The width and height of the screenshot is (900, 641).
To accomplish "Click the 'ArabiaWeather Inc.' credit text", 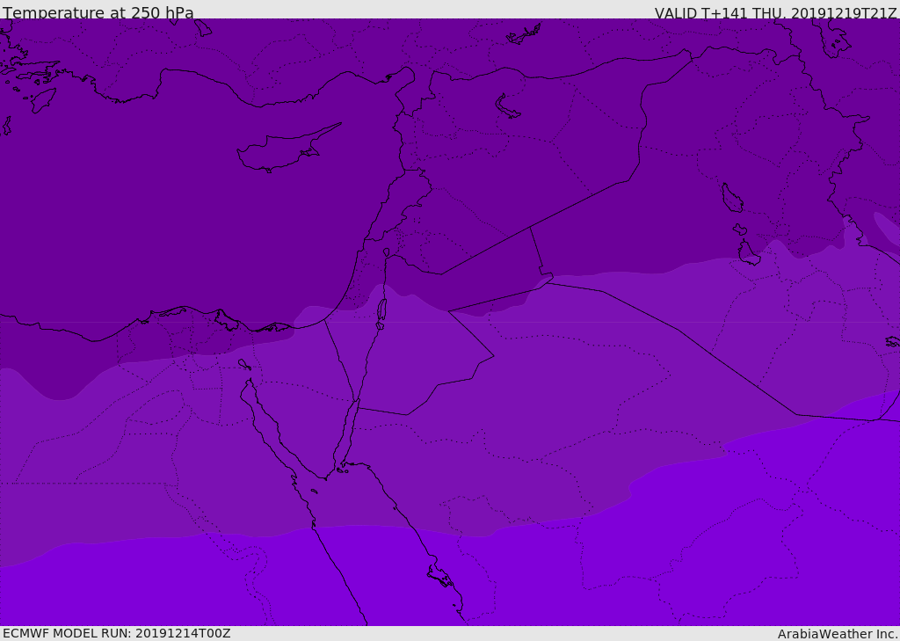I will pos(838,634).
